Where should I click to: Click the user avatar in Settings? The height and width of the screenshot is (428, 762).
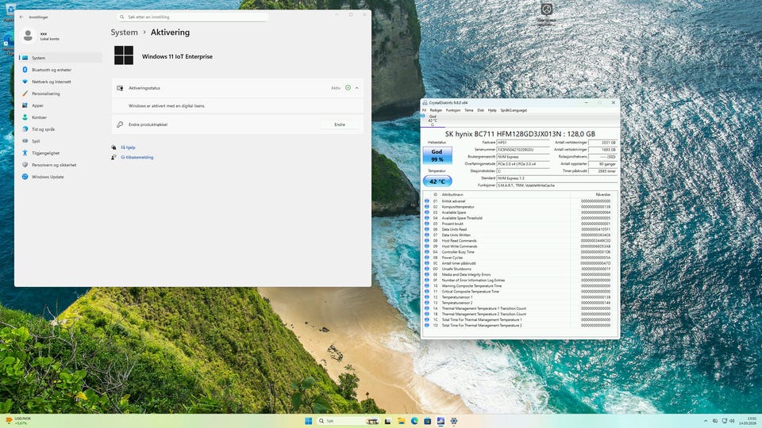pyautogui.click(x=29, y=36)
